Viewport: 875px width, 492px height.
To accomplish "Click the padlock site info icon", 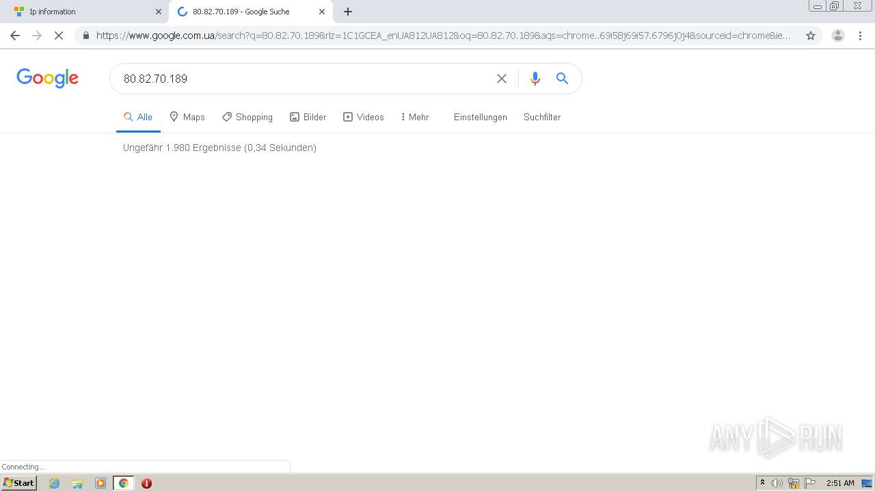I will coord(85,36).
